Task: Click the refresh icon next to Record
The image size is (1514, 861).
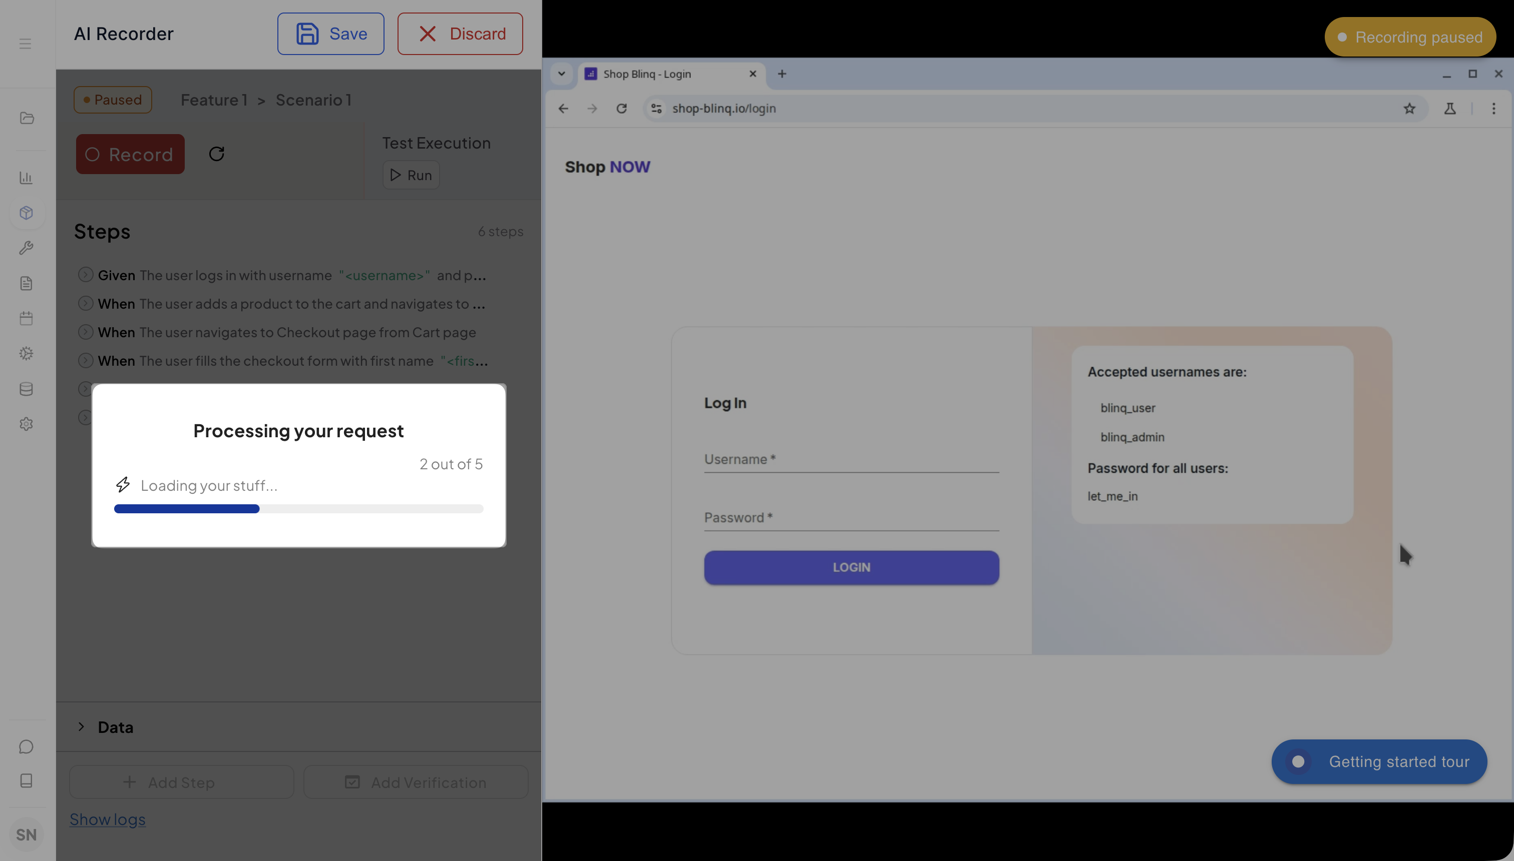Action: (217, 154)
